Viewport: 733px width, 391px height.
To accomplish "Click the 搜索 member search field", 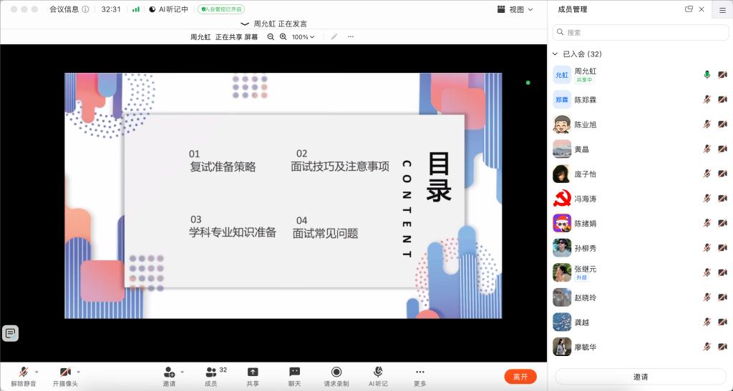I will [x=640, y=32].
